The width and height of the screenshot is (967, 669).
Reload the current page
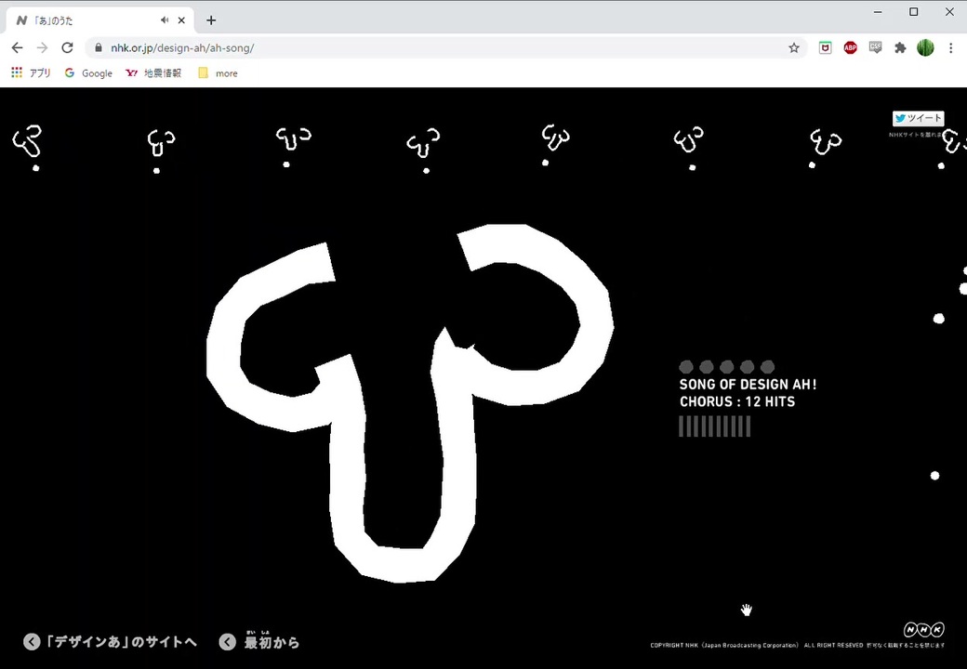[67, 48]
